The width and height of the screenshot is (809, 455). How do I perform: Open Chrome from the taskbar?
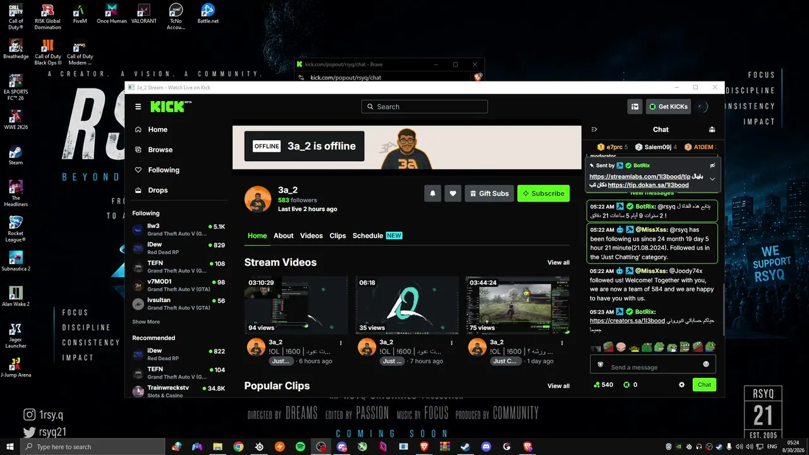click(238, 447)
